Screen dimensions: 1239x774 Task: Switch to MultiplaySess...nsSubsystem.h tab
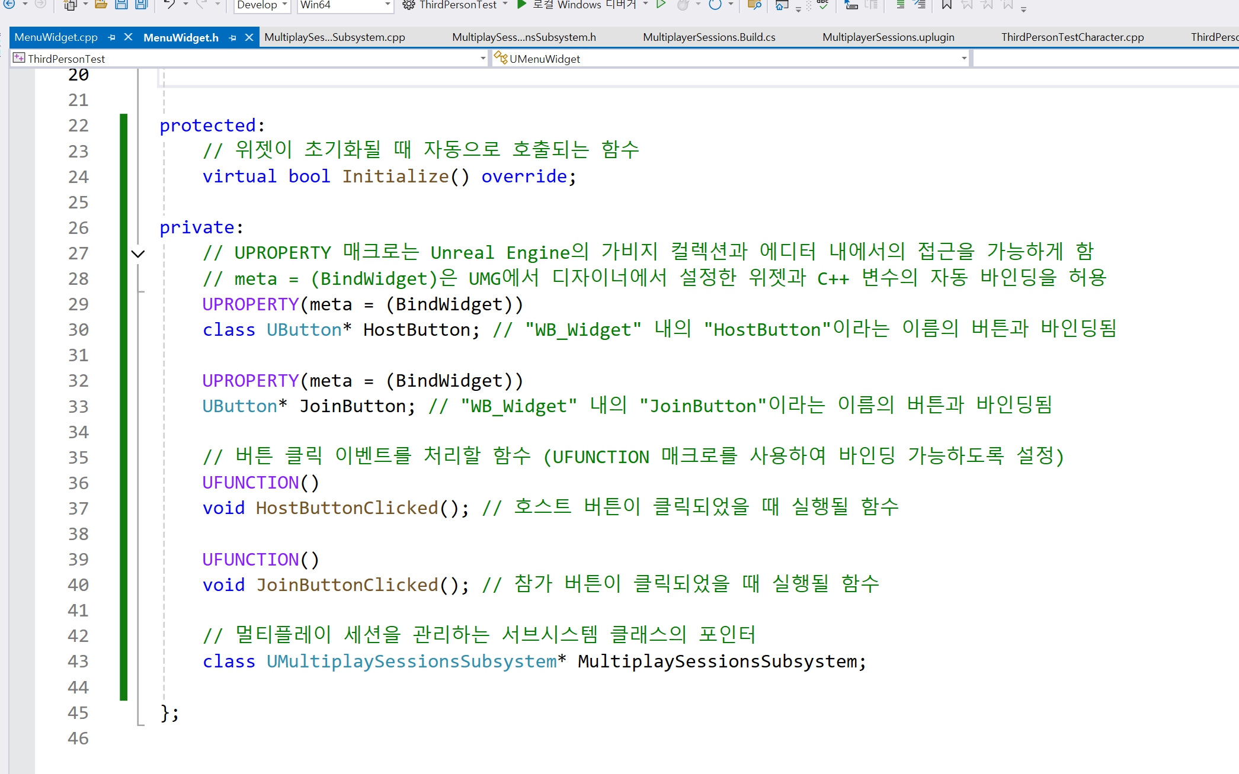pyautogui.click(x=524, y=37)
